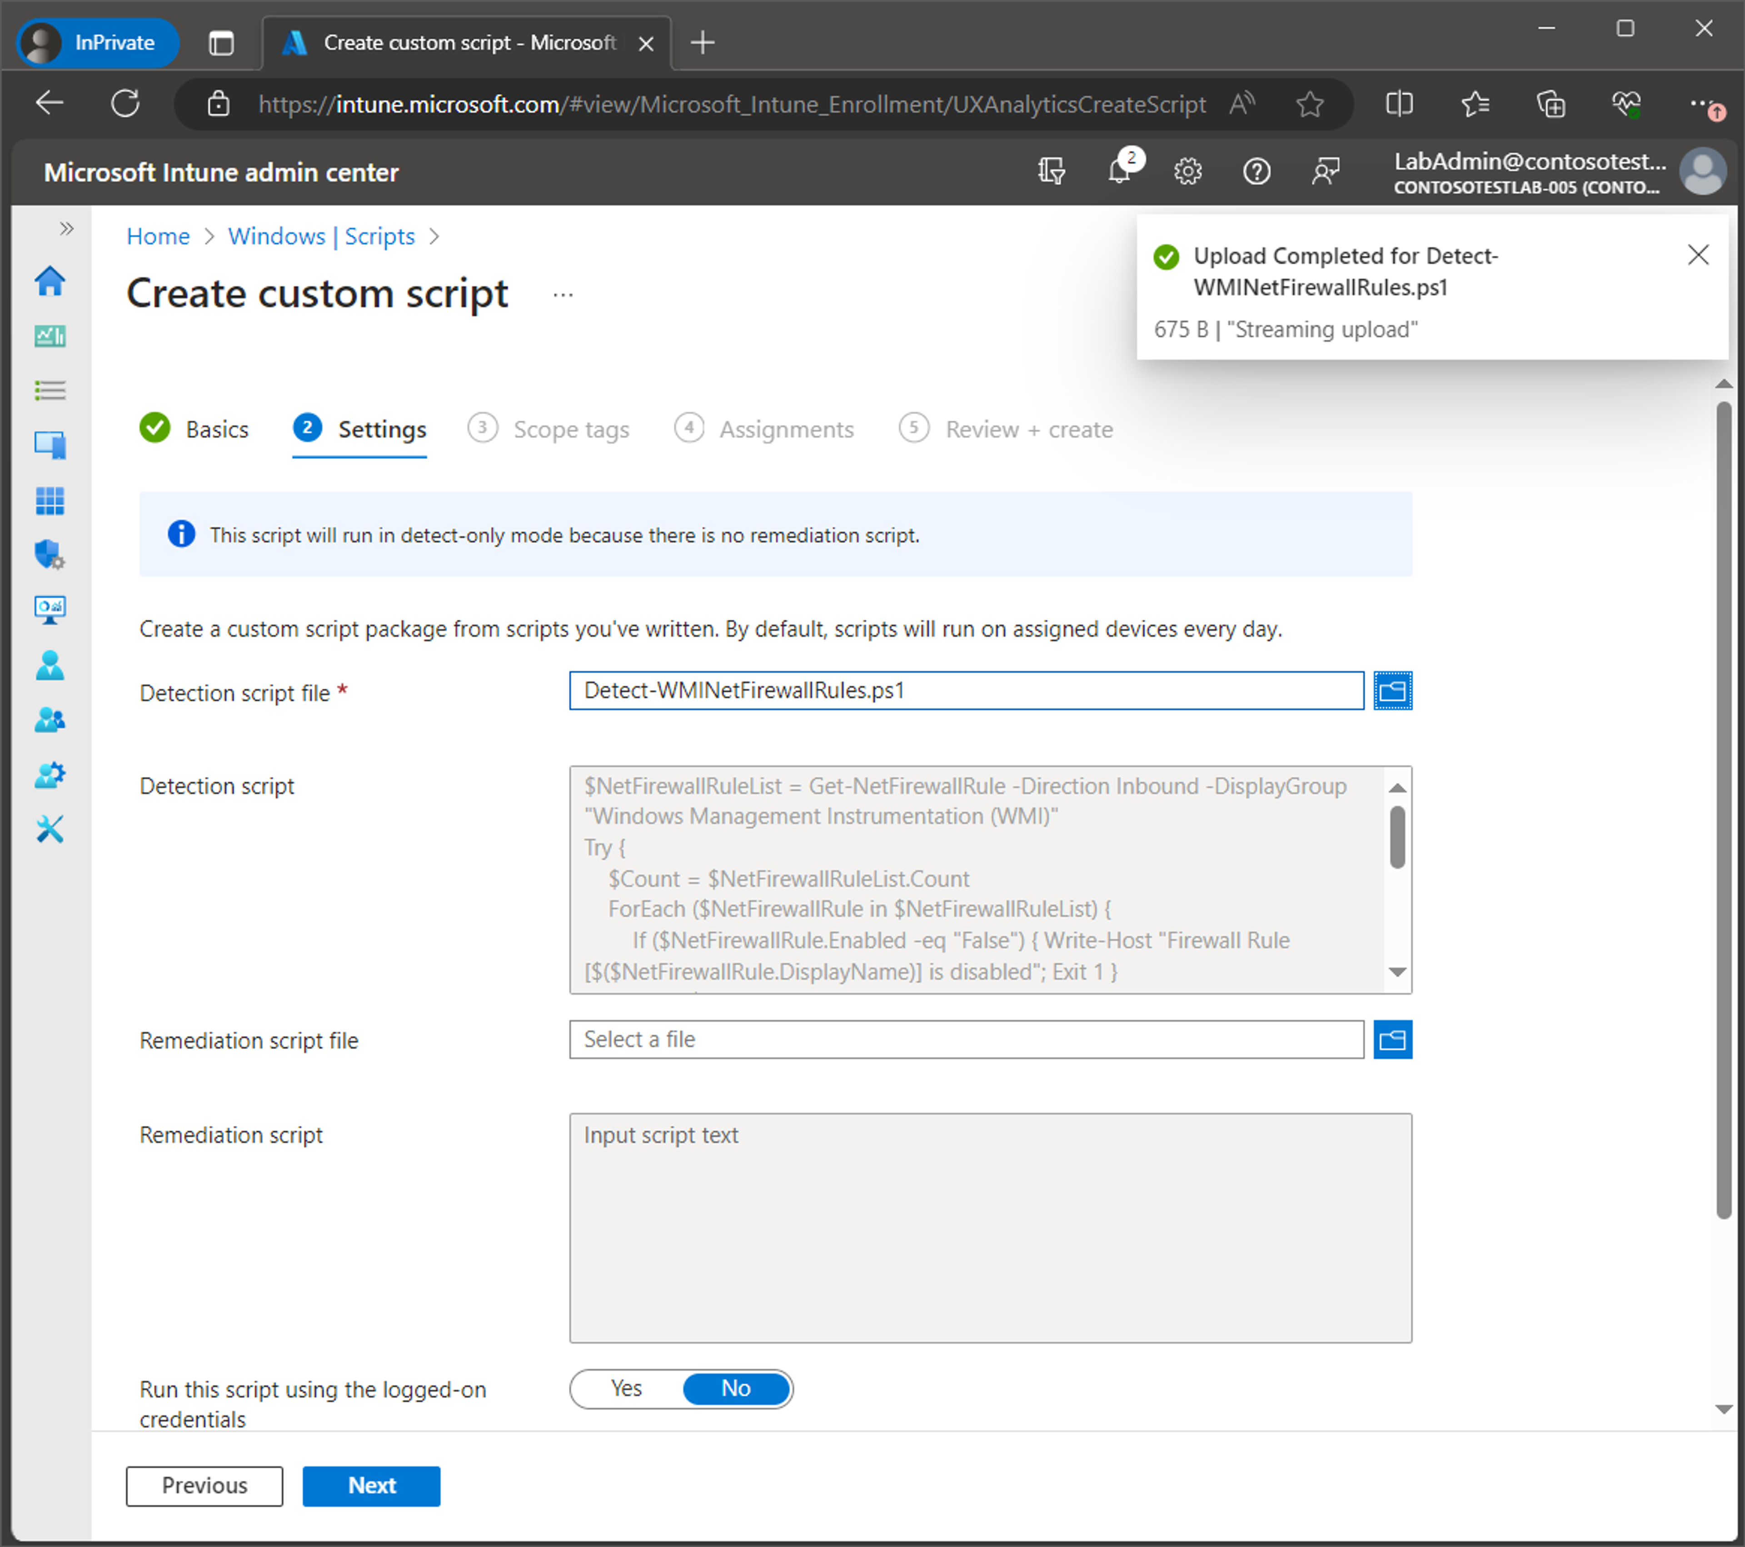Expand the left navigation menu chevrons
1745x1547 pixels.
coord(67,228)
